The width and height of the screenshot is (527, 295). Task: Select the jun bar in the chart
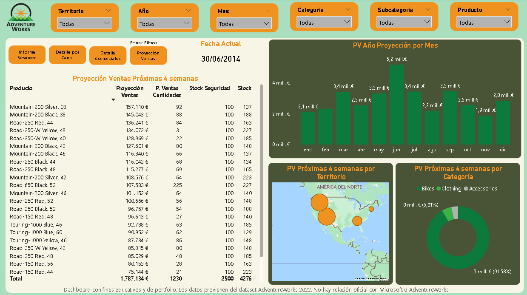click(x=396, y=104)
